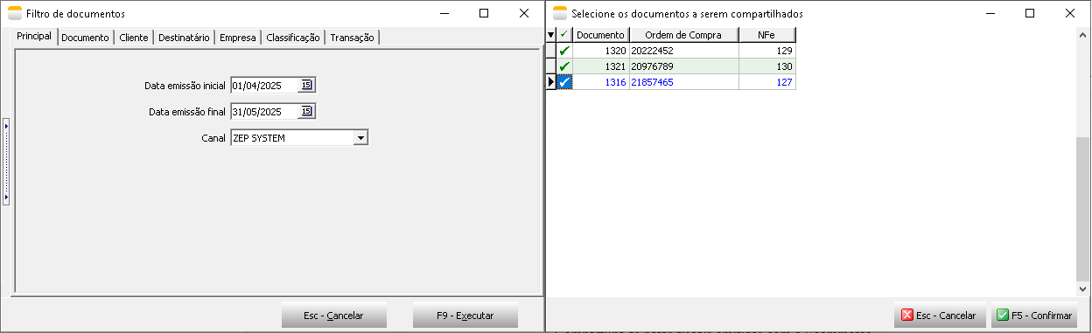Uncheck document 1320 checkbox
Screen dimensions: 1092x333
tap(564, 51)
